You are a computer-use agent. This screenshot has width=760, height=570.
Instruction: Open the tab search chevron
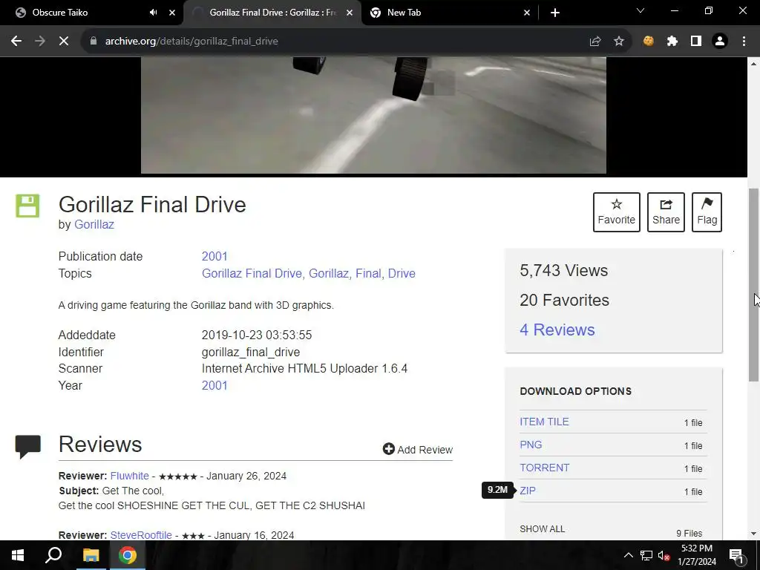pos(641,10)
